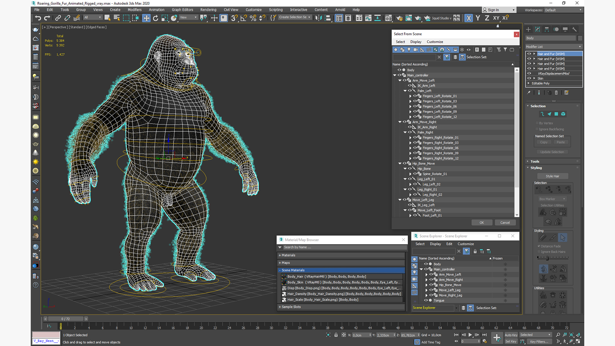The height and width of the screenshot is (346, 615).
Task: Toggle visibility of Hair and Fur modifier
Action: [x=529, y=54]
